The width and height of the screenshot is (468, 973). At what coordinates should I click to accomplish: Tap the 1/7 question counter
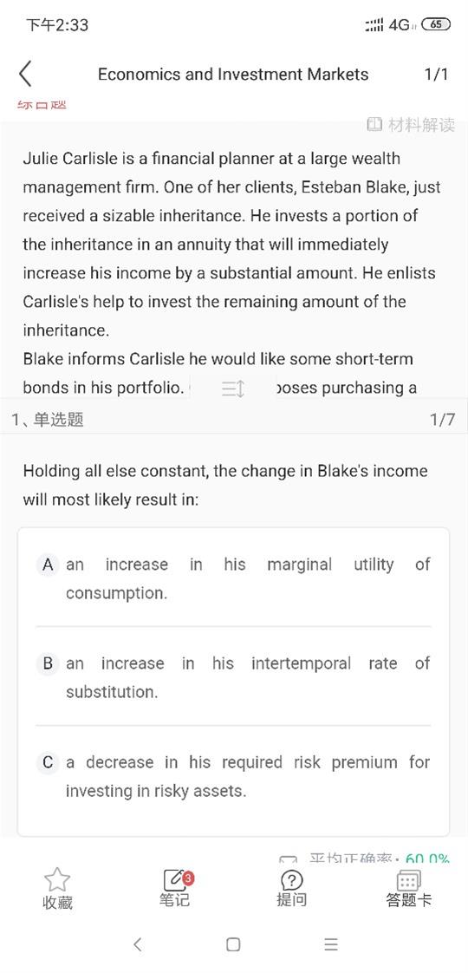(x=443, y=420)
